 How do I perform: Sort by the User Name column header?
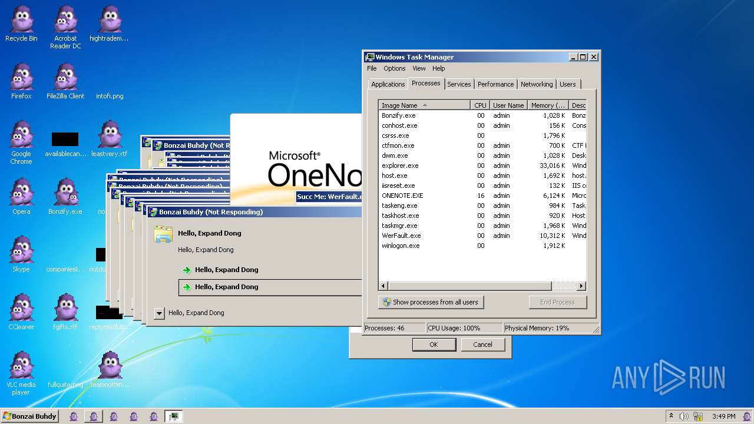pos(508,105)
